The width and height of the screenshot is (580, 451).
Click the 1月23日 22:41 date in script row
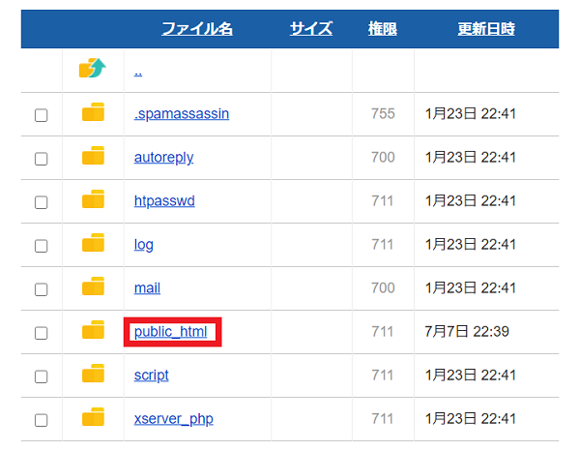(471, 376)
